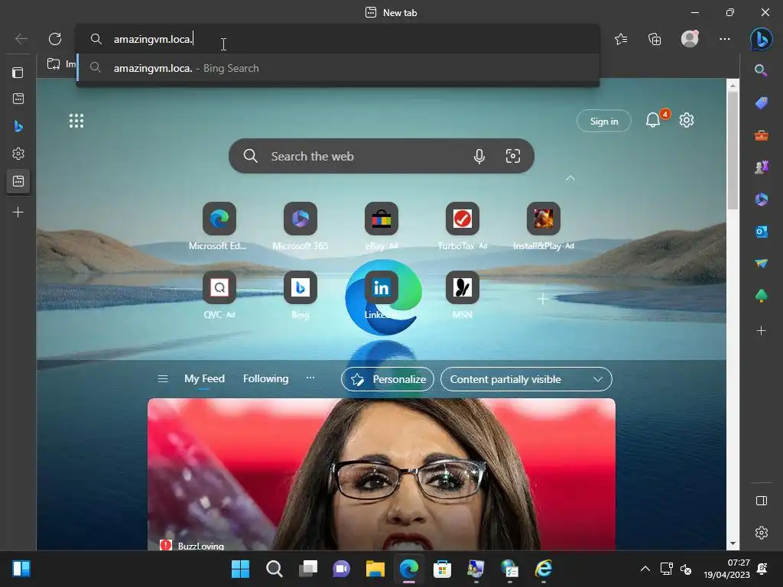
Task: Select the Bing tab in vertical tabs
Action: [x=18, y=126]
